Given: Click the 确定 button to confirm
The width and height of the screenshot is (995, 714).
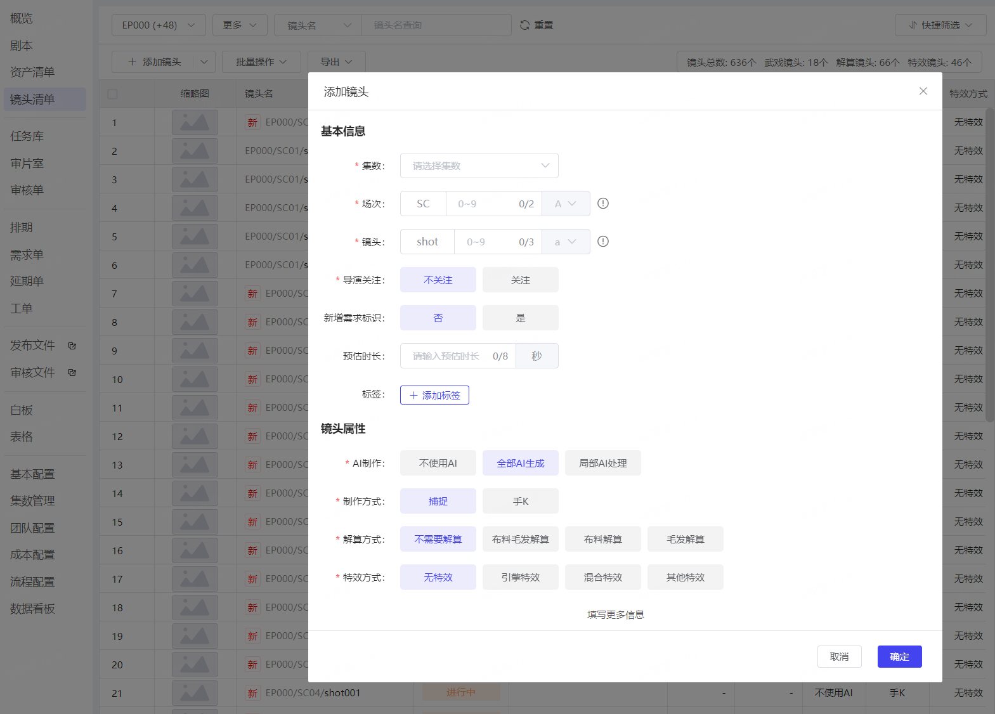Looking at the screenshot, I should tap(899, 657).
